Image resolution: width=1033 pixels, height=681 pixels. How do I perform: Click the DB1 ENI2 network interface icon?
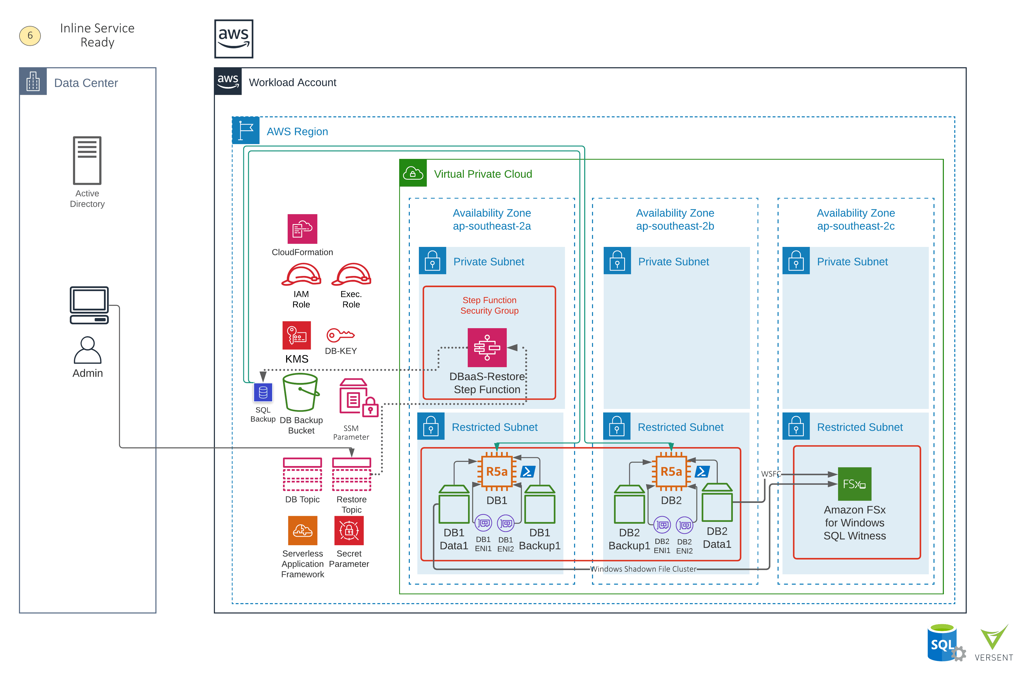pos(506,523)
